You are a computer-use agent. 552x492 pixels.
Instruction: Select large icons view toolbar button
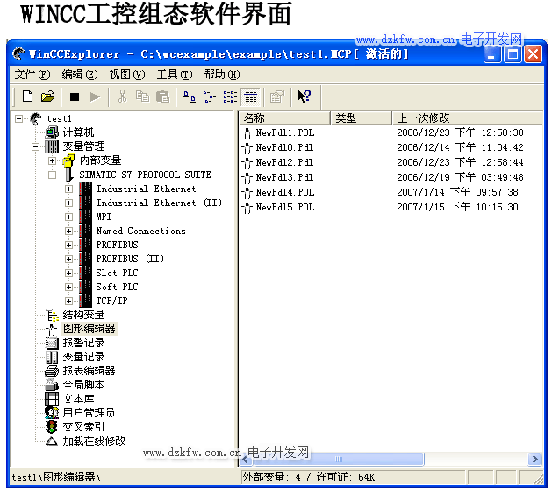click(x=189, y=96)
